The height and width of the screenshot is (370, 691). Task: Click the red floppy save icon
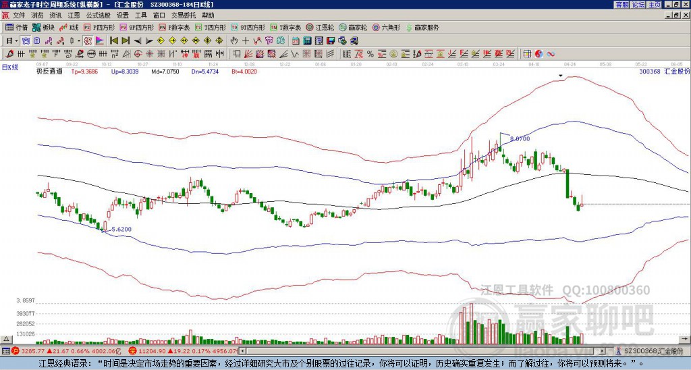coord(331,41)
